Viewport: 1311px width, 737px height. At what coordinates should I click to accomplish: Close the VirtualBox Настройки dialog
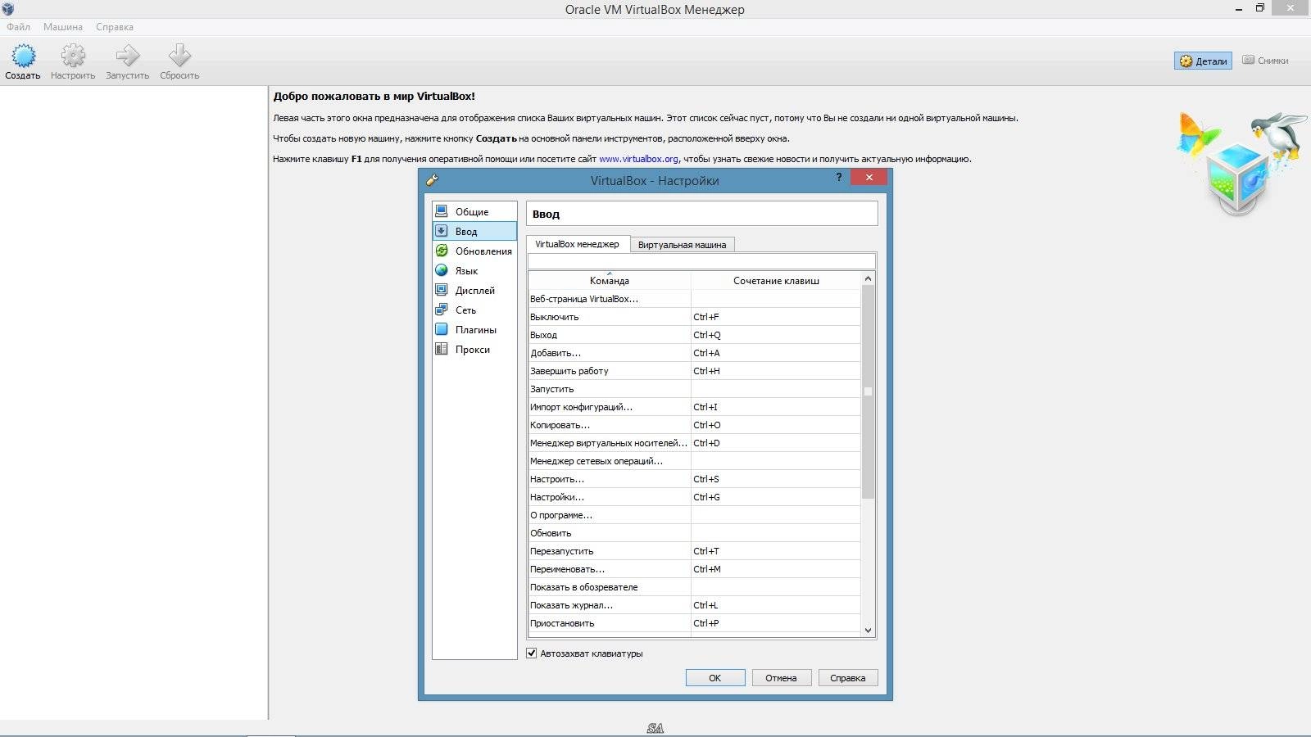click(x=869, y=177)
